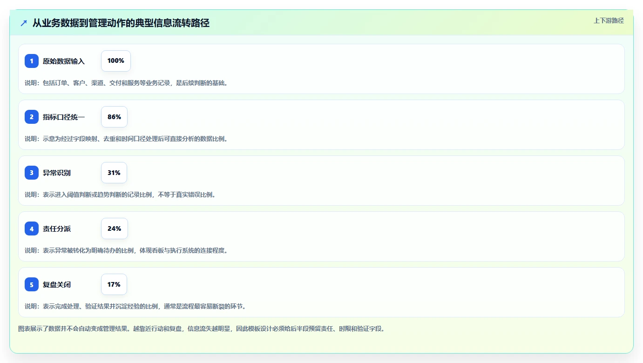
Task: Click the footer note starting 图表展示了数据
Action: click(x=202, y=329)
